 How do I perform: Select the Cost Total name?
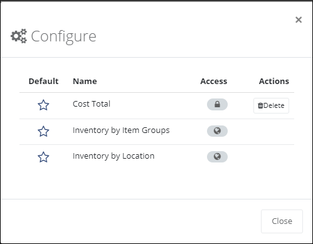[x=92, y=104]
